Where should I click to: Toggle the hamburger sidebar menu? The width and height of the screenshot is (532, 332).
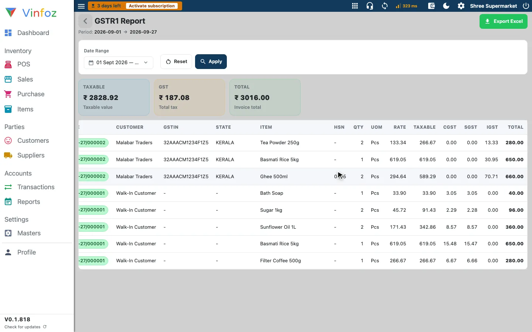(x=81, y=6)
